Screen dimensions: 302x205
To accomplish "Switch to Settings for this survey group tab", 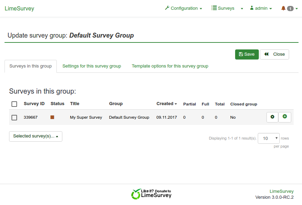I will [x=92, y=66].
